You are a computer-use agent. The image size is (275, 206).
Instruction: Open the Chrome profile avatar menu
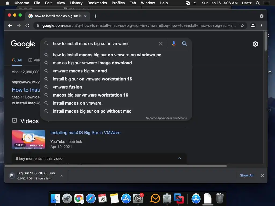point(253,25)
